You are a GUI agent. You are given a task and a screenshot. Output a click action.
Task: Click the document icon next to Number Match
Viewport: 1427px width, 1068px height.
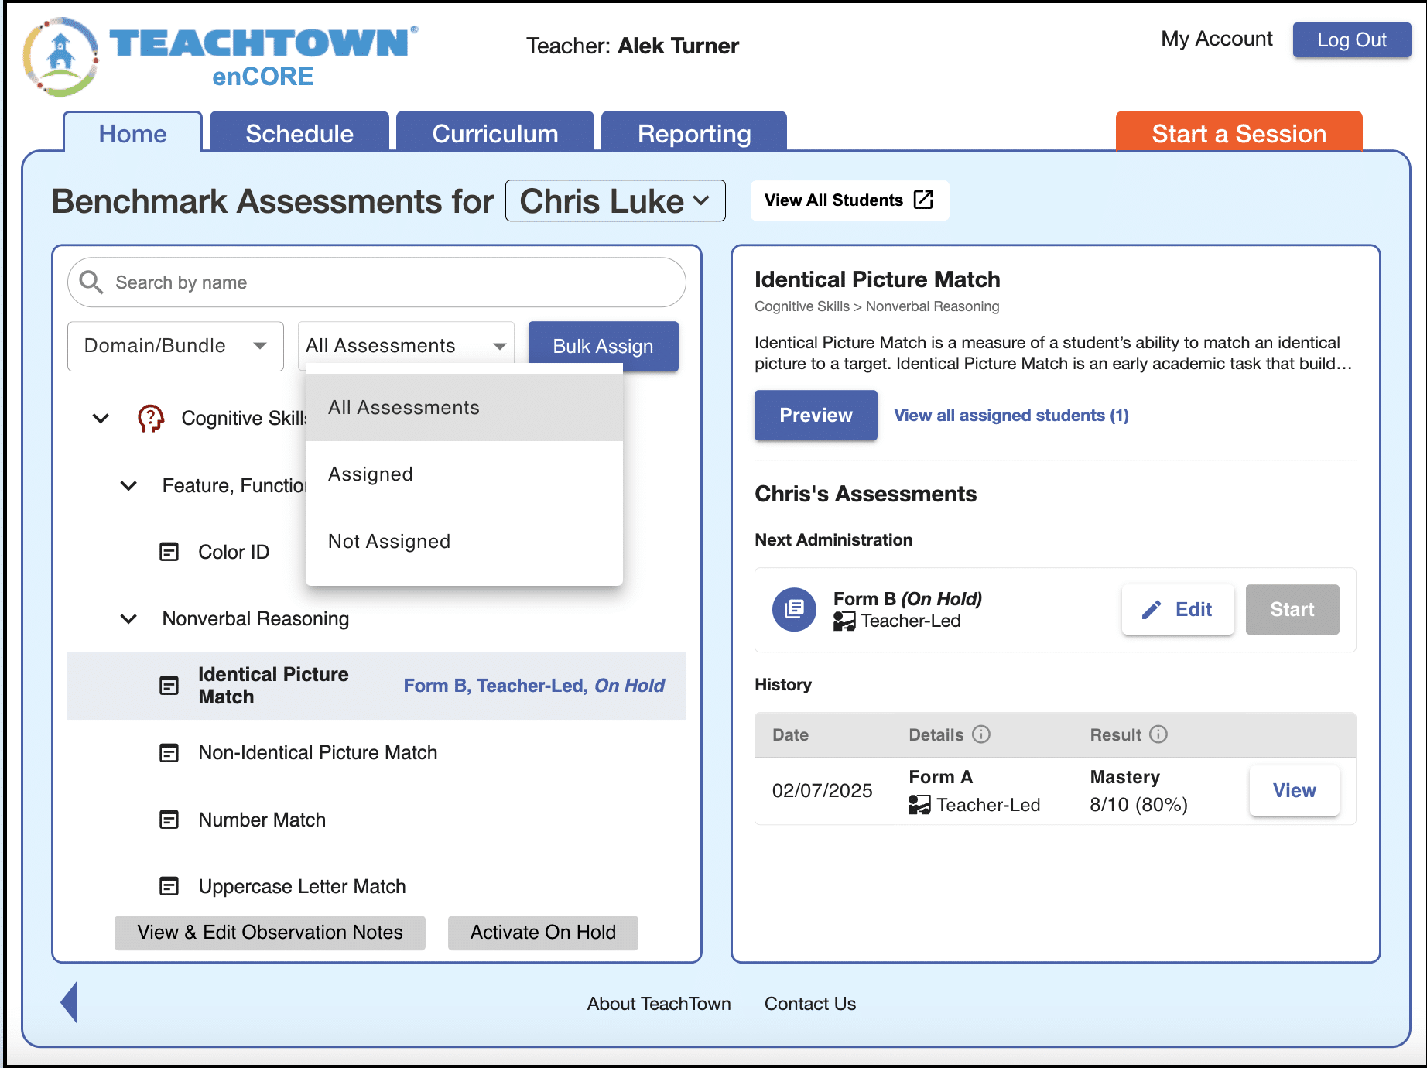pyautogui.click(x=169, y=820)
